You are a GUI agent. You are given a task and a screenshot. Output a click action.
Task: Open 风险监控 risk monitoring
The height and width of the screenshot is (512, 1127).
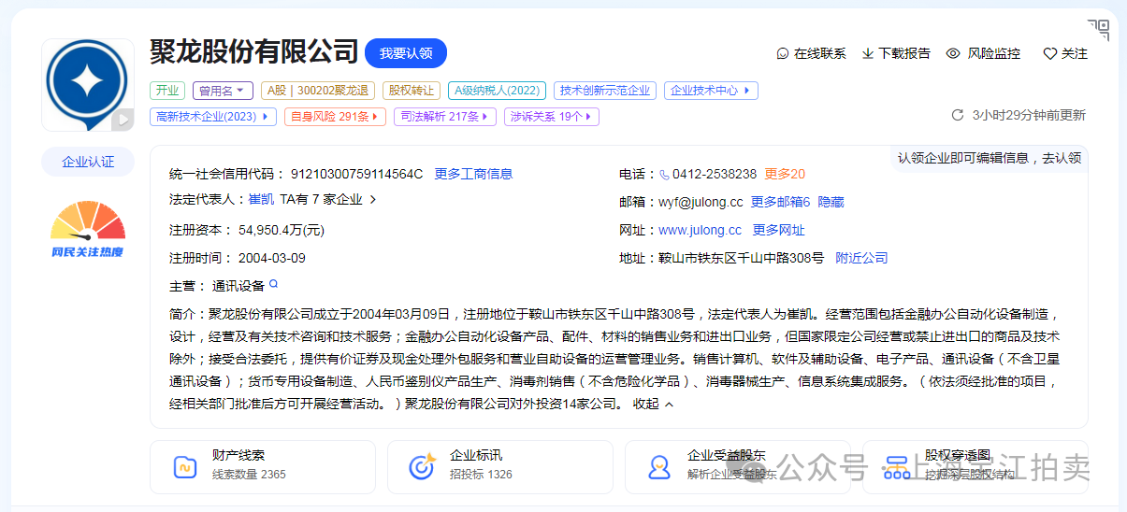click(x=984, y=54)
